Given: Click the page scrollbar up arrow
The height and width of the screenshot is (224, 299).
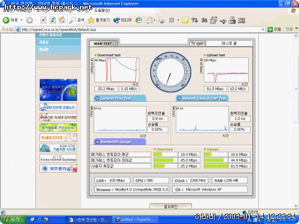Looking at the screenshot, I should [x=296, y=36].
